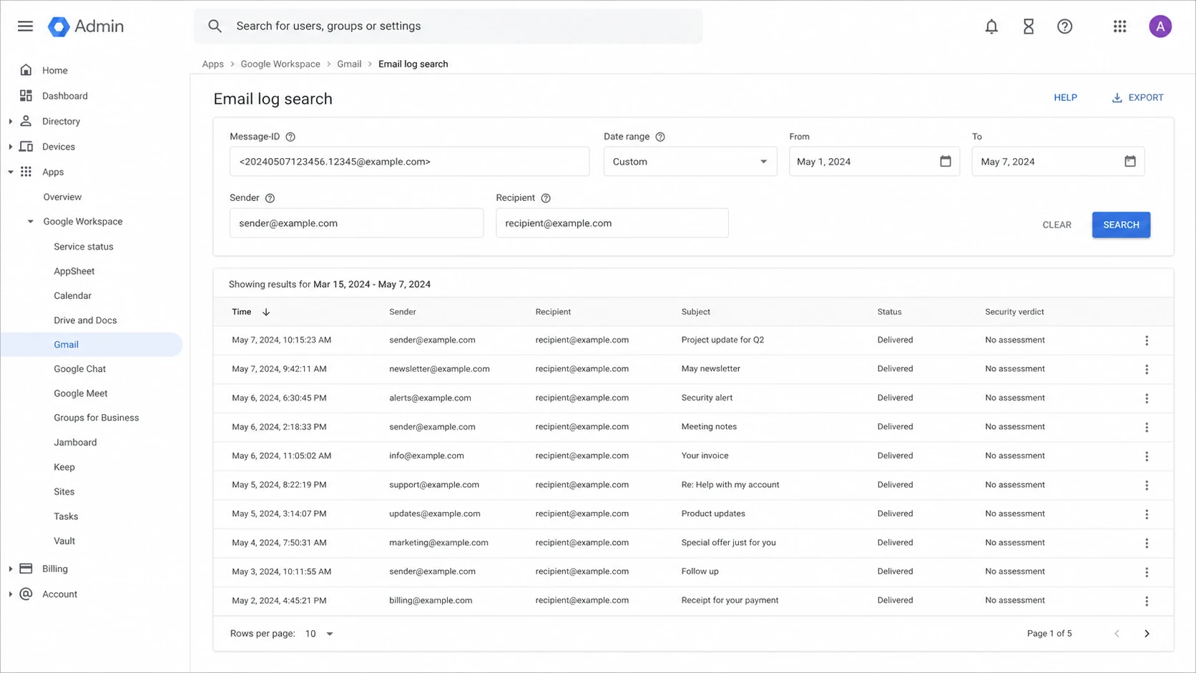Click the Subject column header

click(x=695, y=312)
